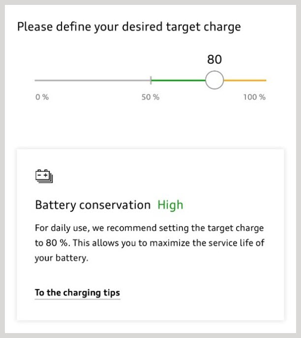Select the '50 %' label under the slider

coord(150,97)
